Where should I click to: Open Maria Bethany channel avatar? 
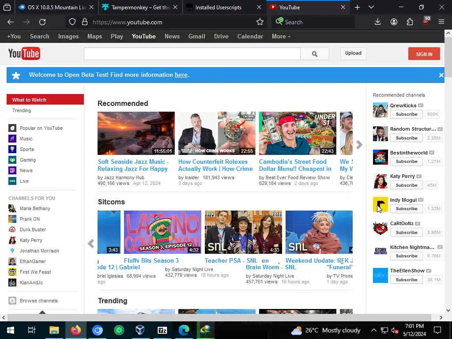tap(12, 208)
